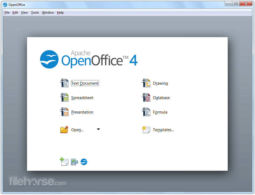The height and width of the screenshot is (195, 255).
Task: Create a new Spreadsheet
Action: click(x=82, y=98)
